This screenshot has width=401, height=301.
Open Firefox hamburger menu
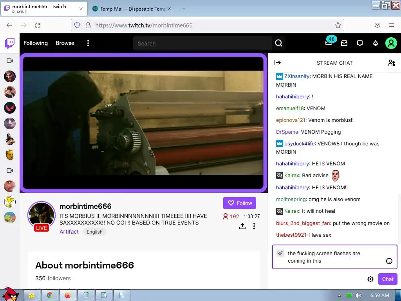pos(392,25)
